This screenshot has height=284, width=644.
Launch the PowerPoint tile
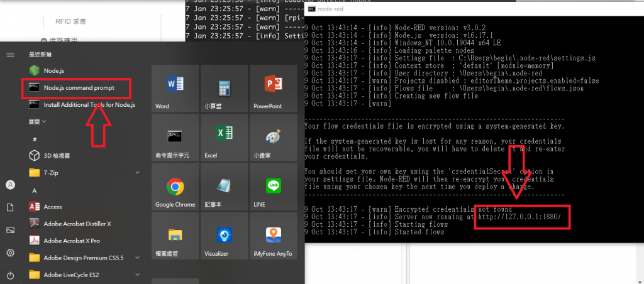[x=273, y=88]
